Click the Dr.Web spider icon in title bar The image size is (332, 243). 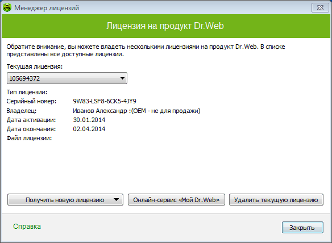(7, 8)
